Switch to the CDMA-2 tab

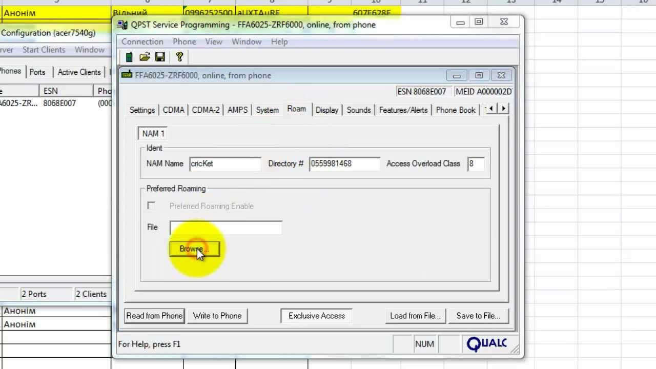206,110
